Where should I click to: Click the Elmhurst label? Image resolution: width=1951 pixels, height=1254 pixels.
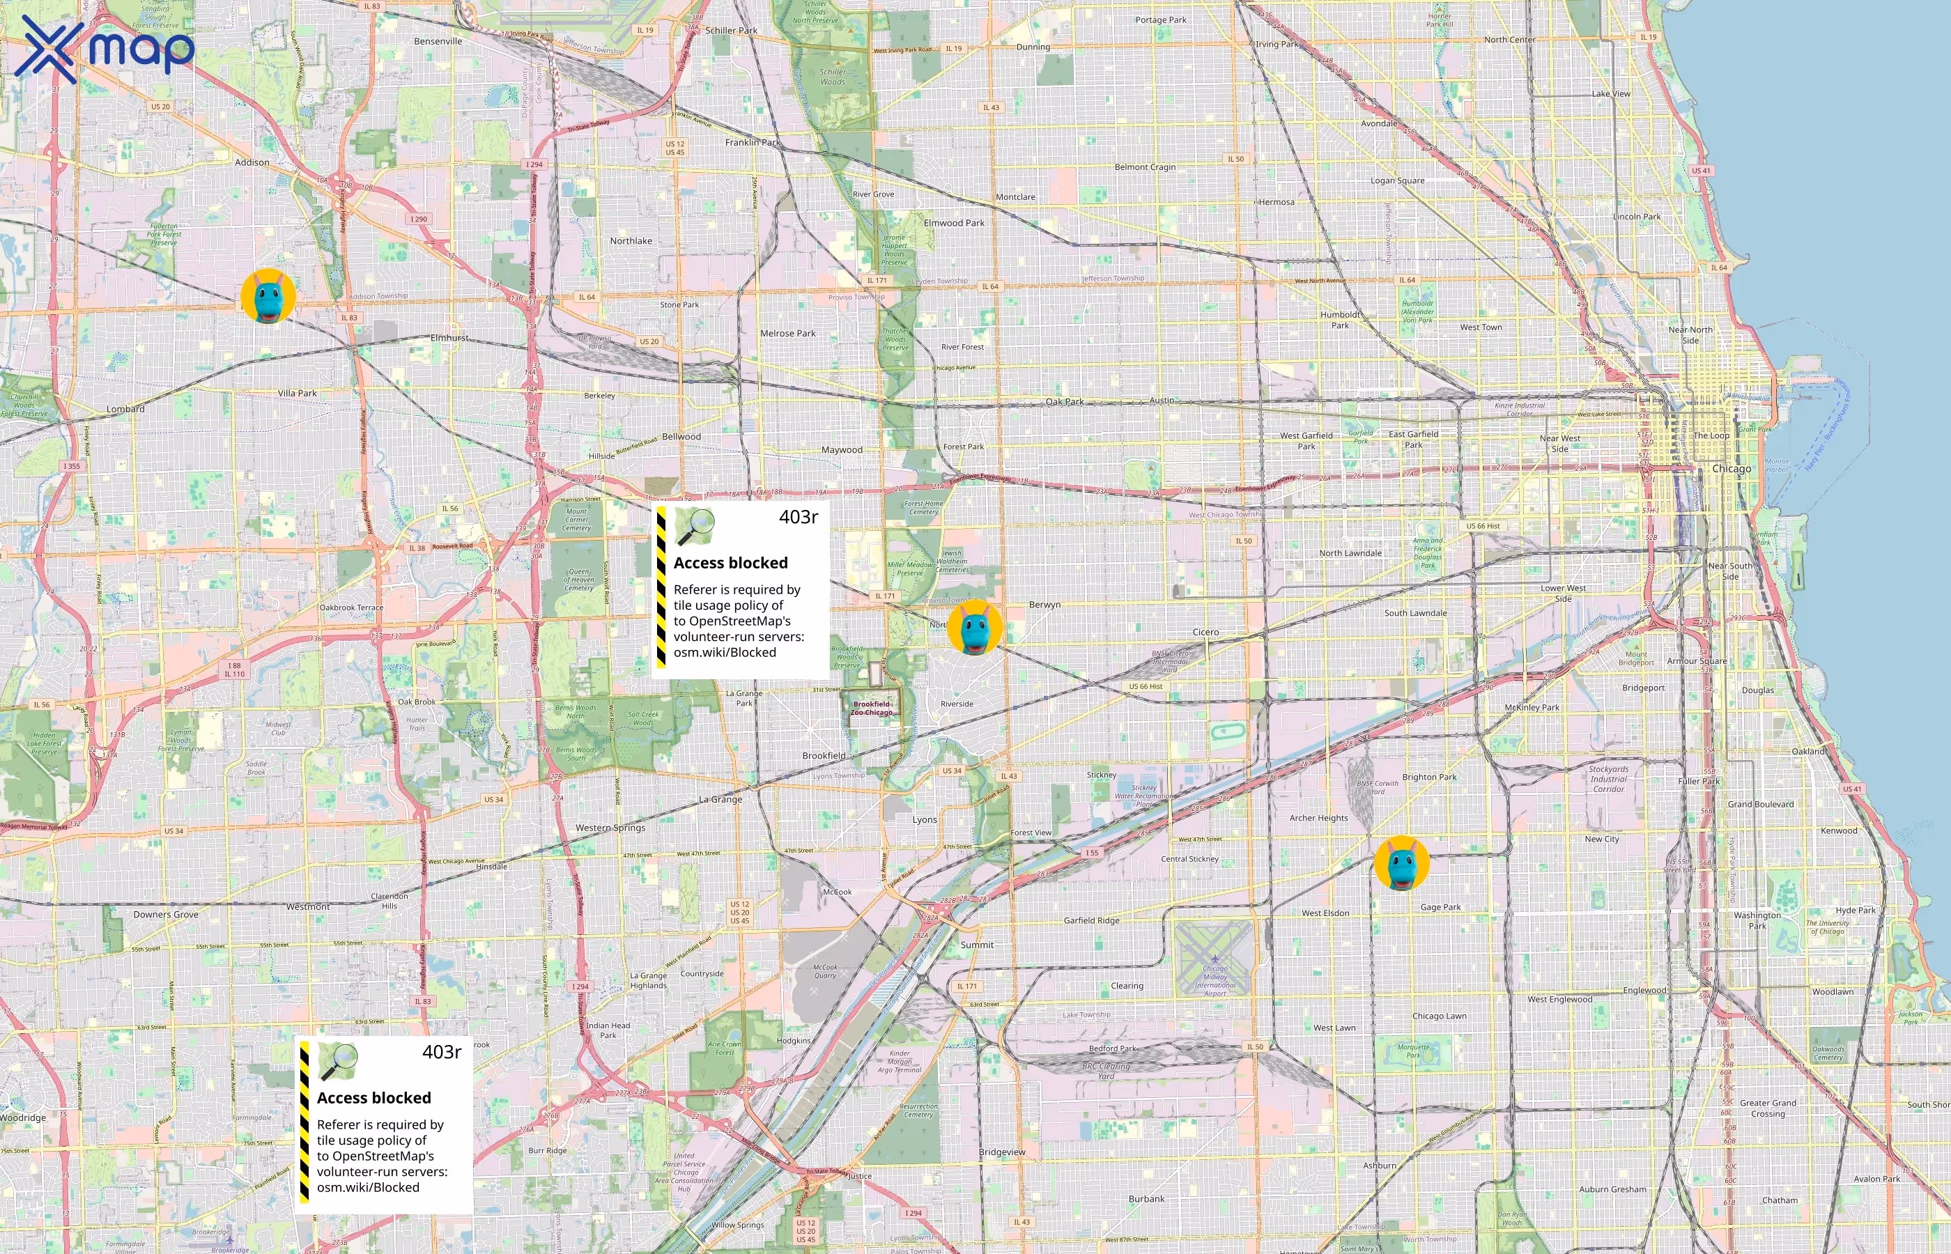449,337
